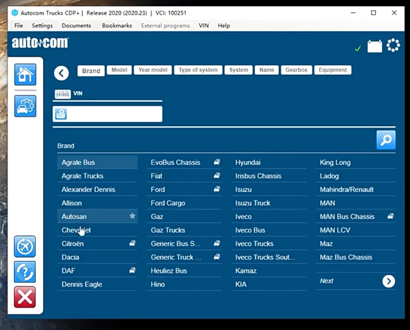Viewport: 410px width, 330px height.
Task: Select King Long brand
Action: (x=355, y=162)
